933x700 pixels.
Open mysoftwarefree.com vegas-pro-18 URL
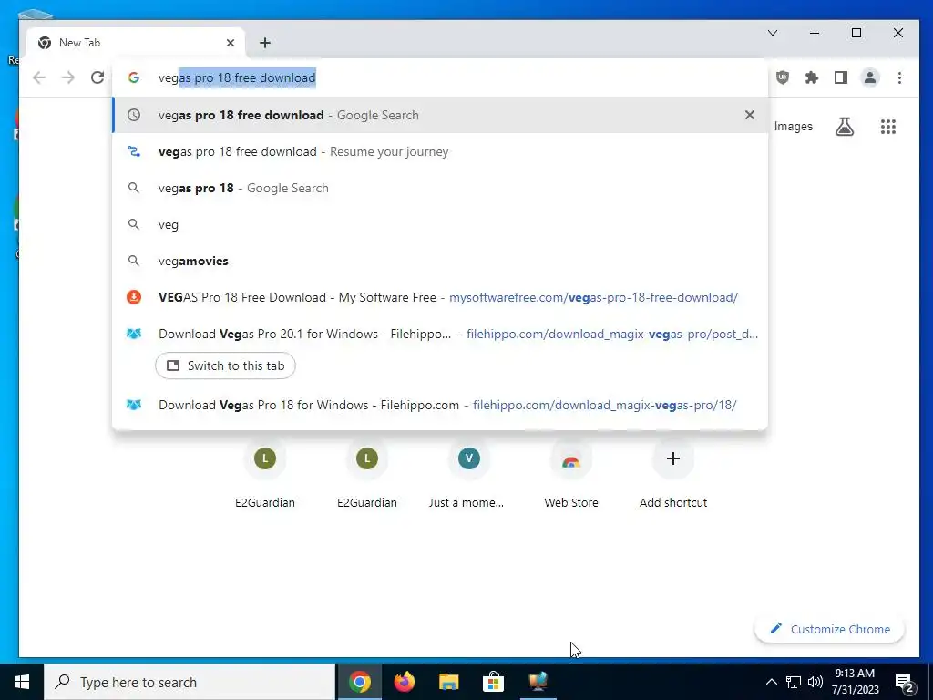coord(593,297)
